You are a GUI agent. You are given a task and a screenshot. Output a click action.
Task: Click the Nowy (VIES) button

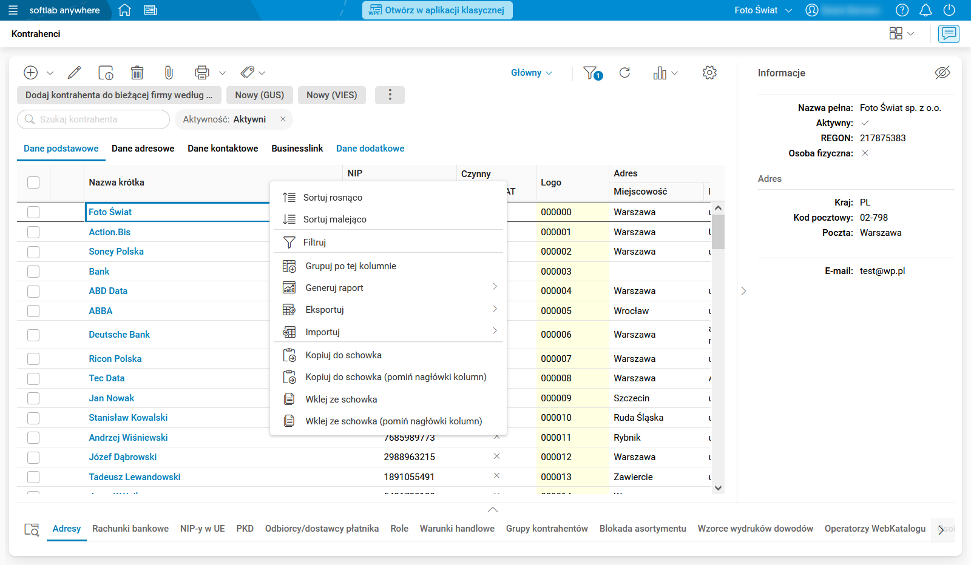tap(332, 95)
